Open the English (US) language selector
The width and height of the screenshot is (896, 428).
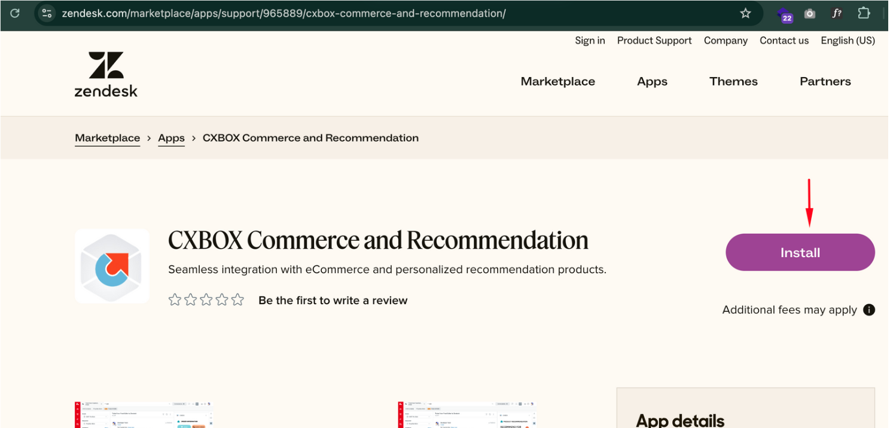pyautogui.click(x=848, y=41)
